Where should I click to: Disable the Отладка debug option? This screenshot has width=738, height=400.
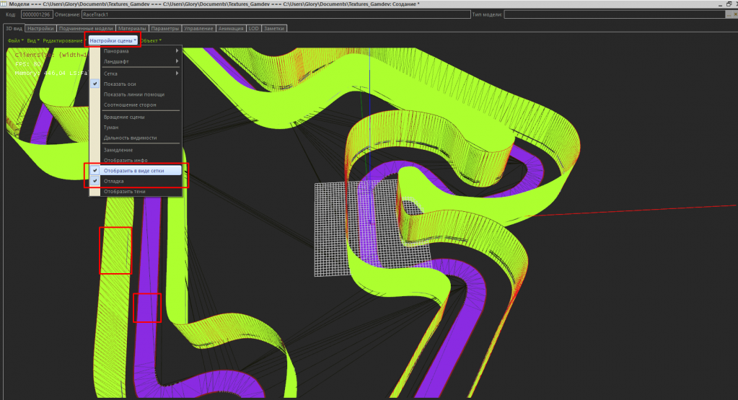pyautogui.click(x=113, y=181)
